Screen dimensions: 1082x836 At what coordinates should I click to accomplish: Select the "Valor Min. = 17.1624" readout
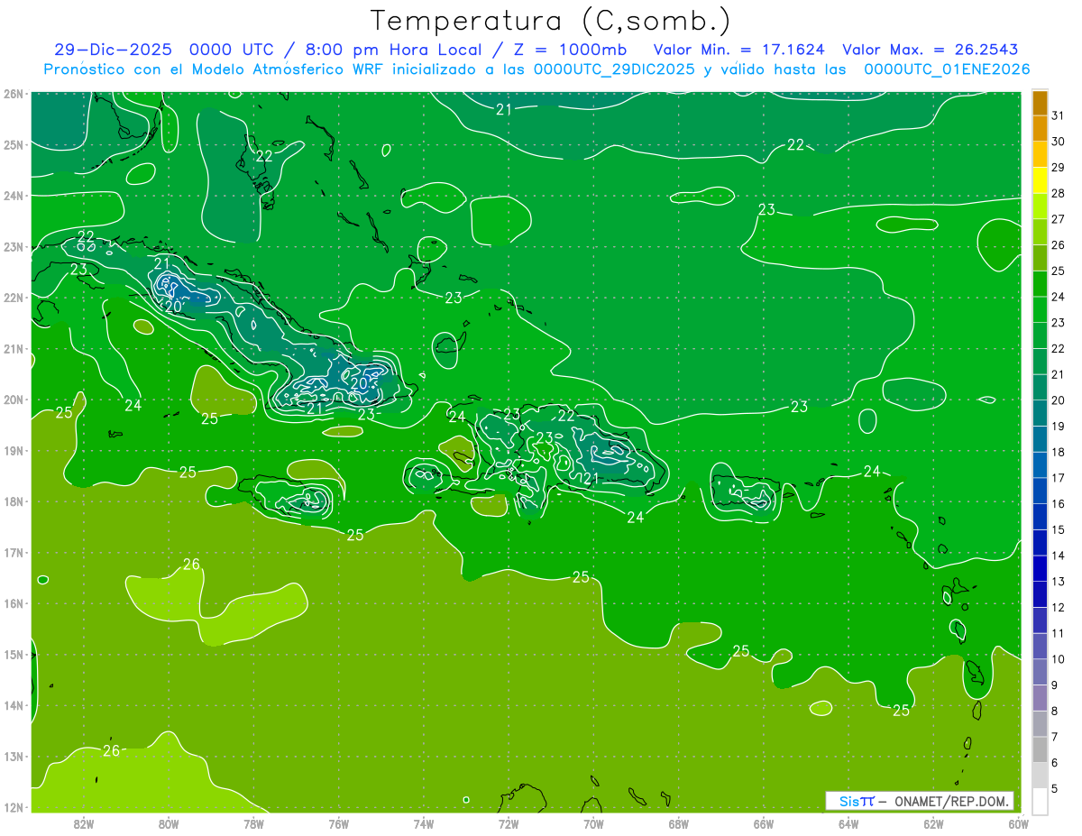[x=740, y=50]
